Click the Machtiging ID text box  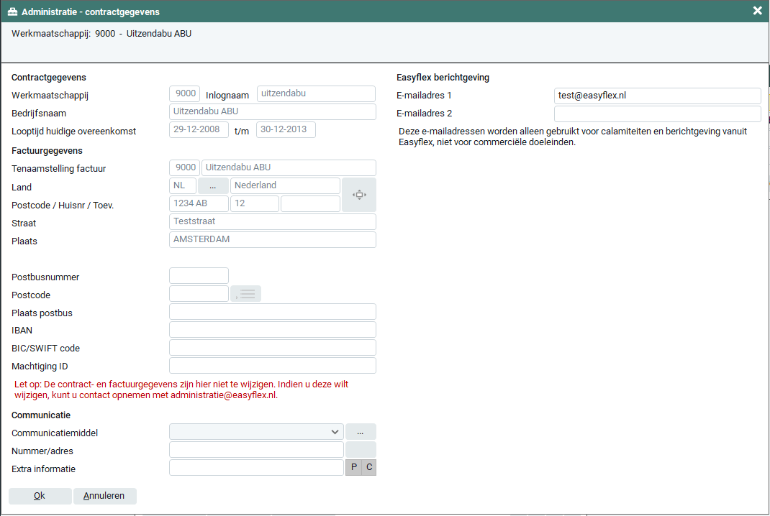click(x=272, y=366)
